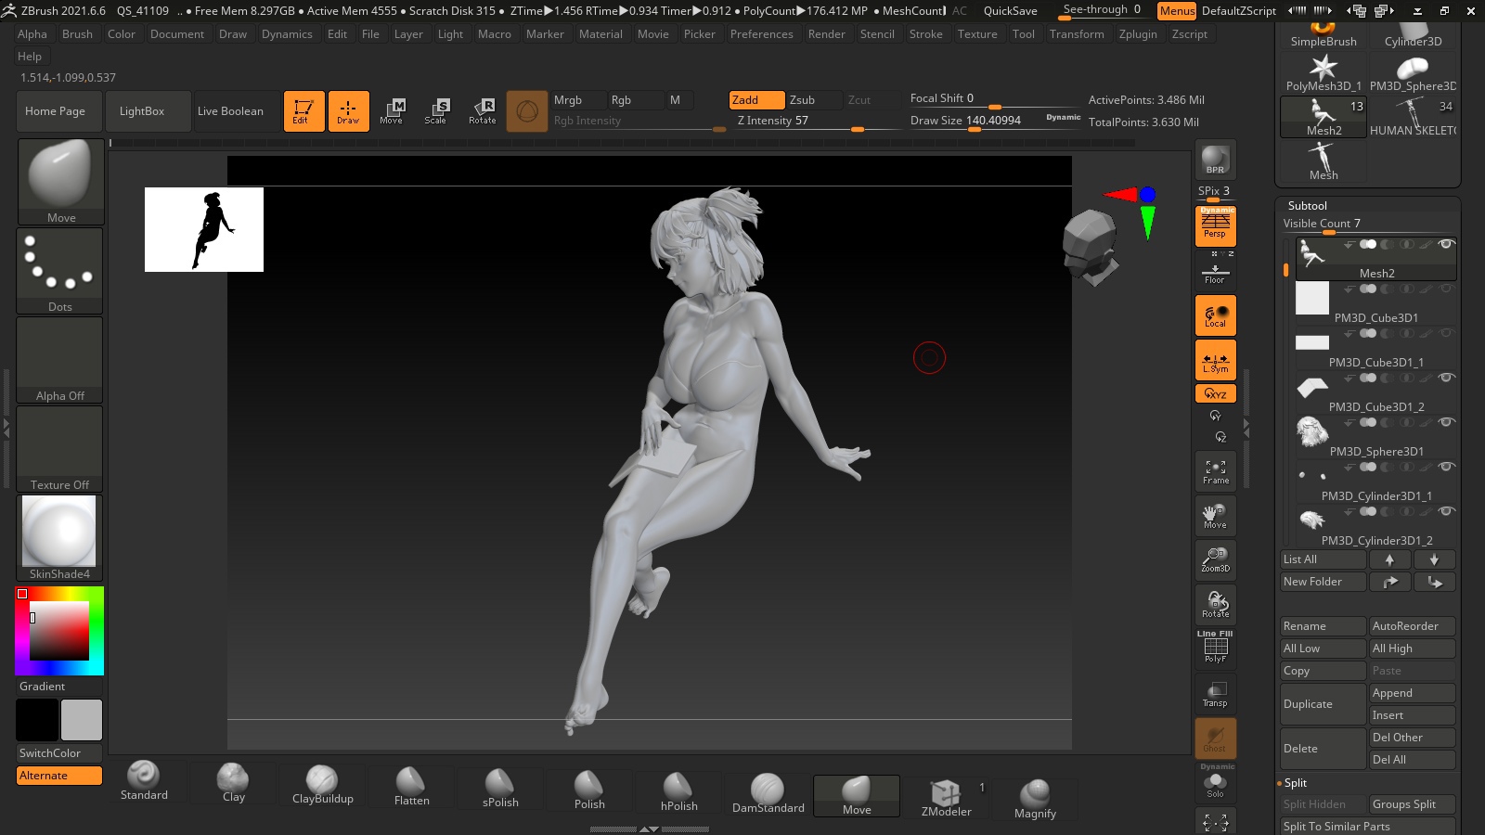Select the Standard sculpting brush

144,781
